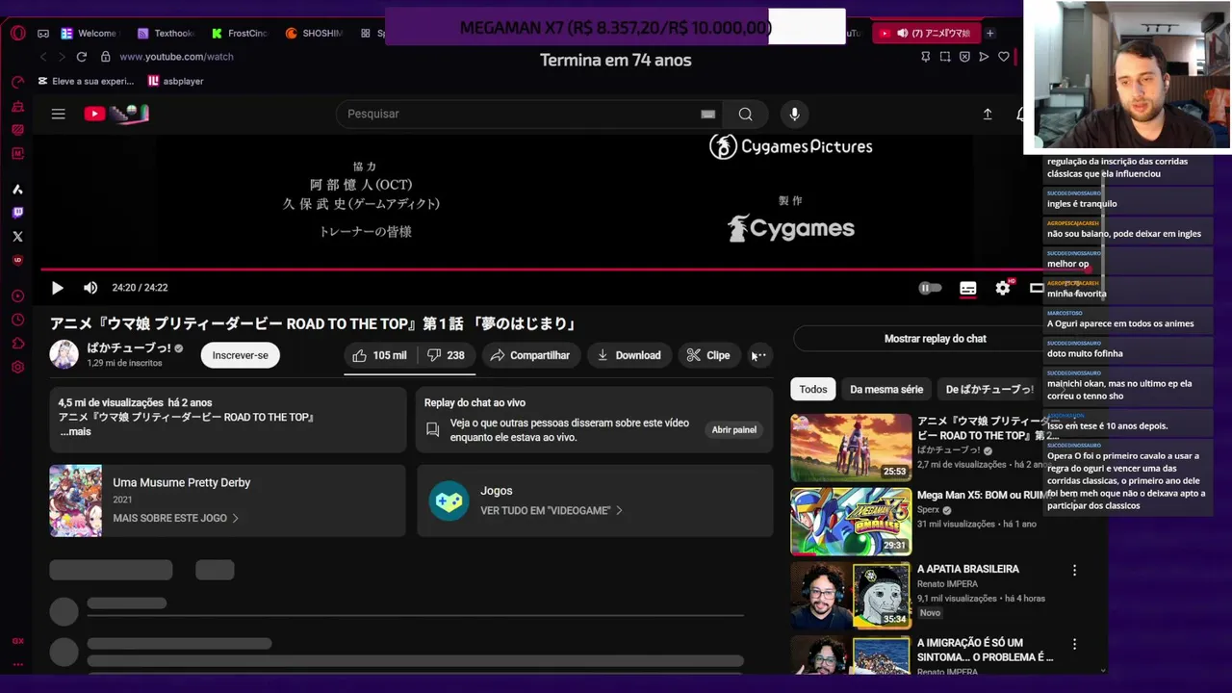Select the Da mesma série chip

[x=886, y=389]
